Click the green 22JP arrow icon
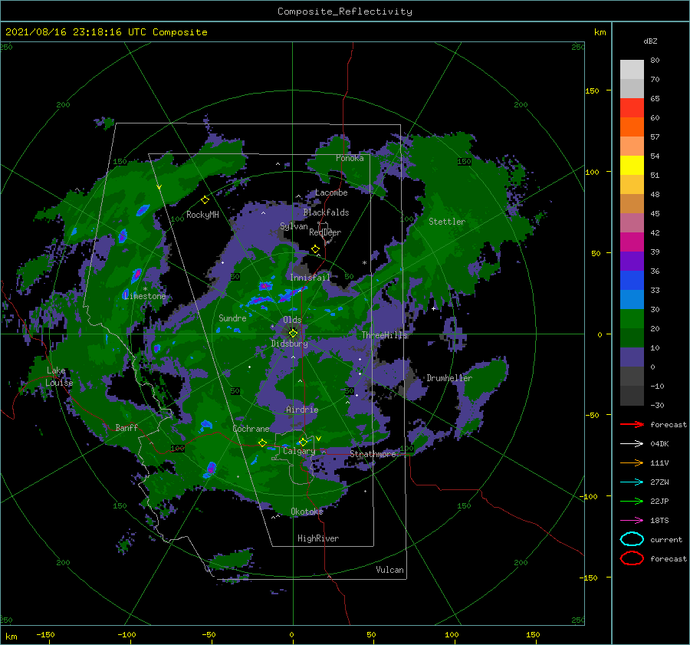690x645 pixels. [632, 501]
